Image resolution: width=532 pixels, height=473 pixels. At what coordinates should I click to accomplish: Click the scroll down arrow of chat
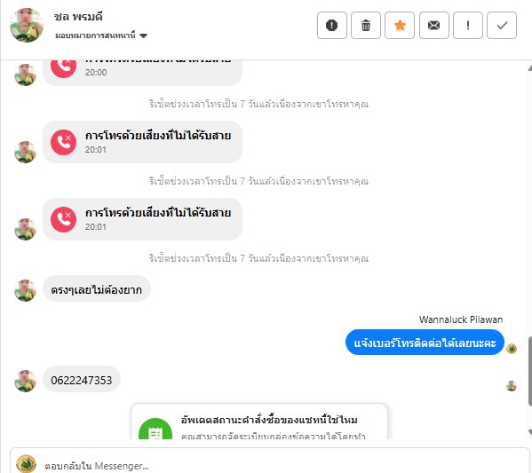coord(529,432)
